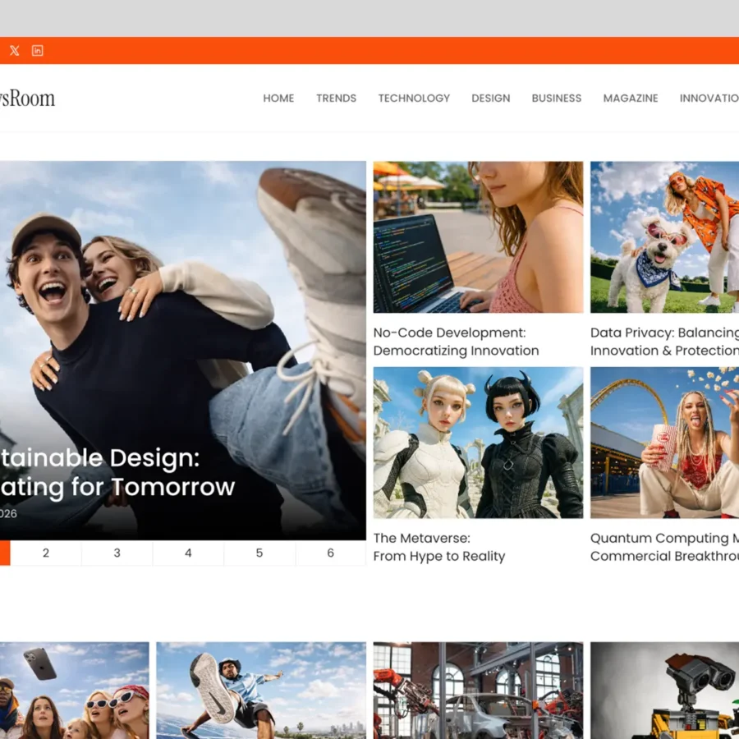Switch to slide 4
Screen dimensions: 739x739
(x=188, y=553)
